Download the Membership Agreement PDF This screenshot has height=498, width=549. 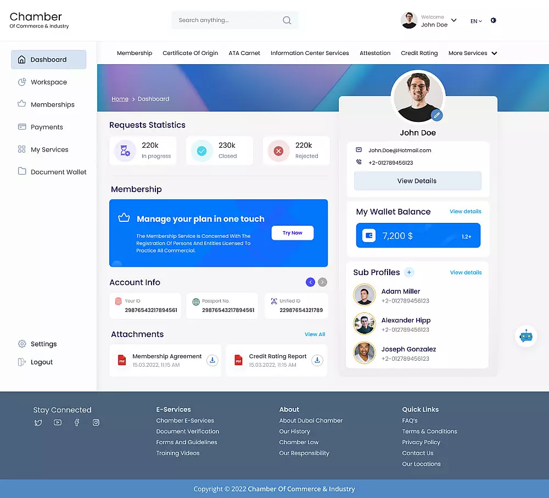pyautogui.click(x=212, y=361)
